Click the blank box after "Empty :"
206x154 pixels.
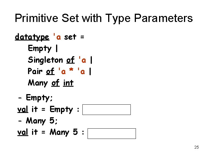click(106, 110)
